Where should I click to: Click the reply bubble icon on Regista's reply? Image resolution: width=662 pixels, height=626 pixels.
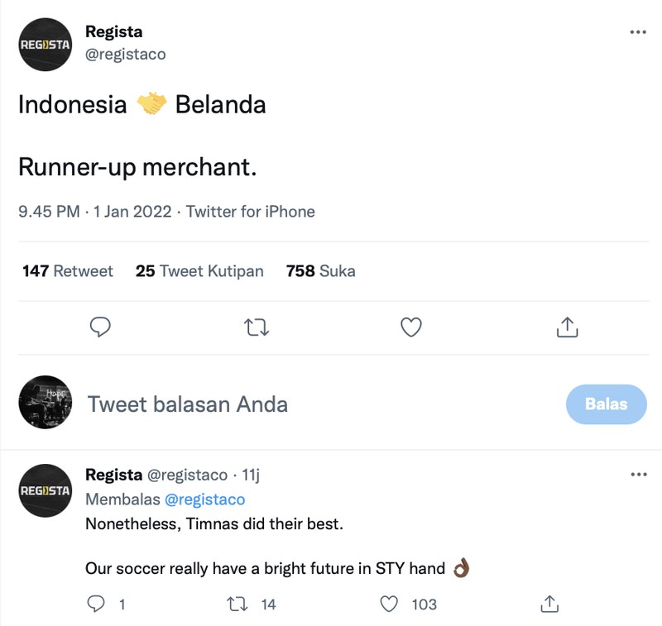click(96, 604)
